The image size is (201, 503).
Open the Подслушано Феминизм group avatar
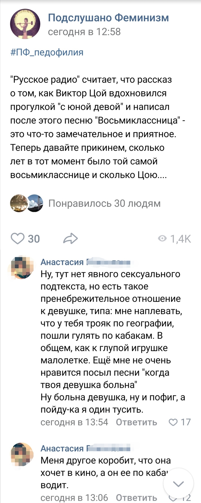25,23
